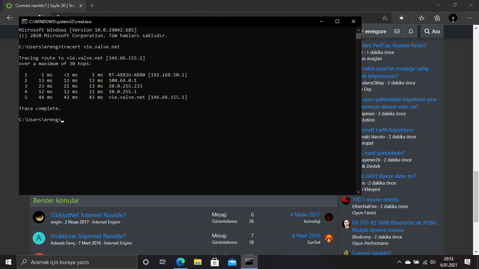
Task: Open the Favorites list icon in toolbar
Action: pos(421,18)
